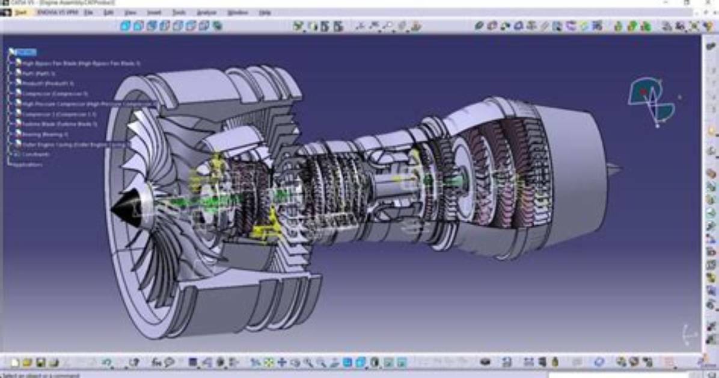Click the Create Multi-View icon
This screenshot has width=719, height=378.
coord(347,363)
